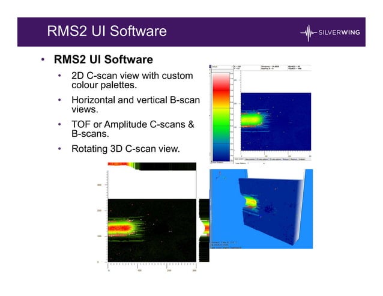The image size is (383, 296).
Task: Click the vertical B-scan strip beside plot
Action: (204, 231)
